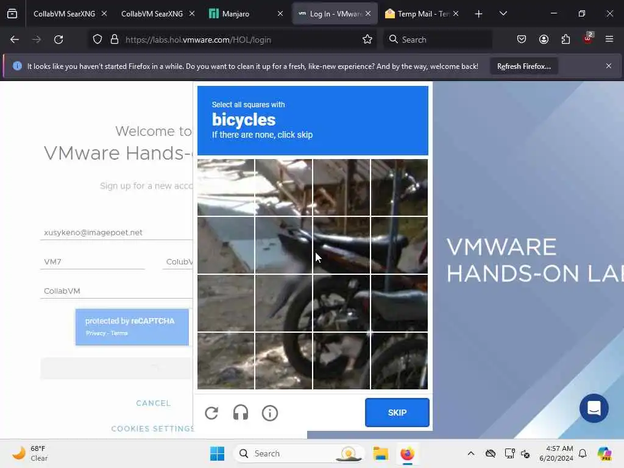Viewport: 624px width, 468px height.
Task: Open the captcha help info icon
Action: pos(270,413)
